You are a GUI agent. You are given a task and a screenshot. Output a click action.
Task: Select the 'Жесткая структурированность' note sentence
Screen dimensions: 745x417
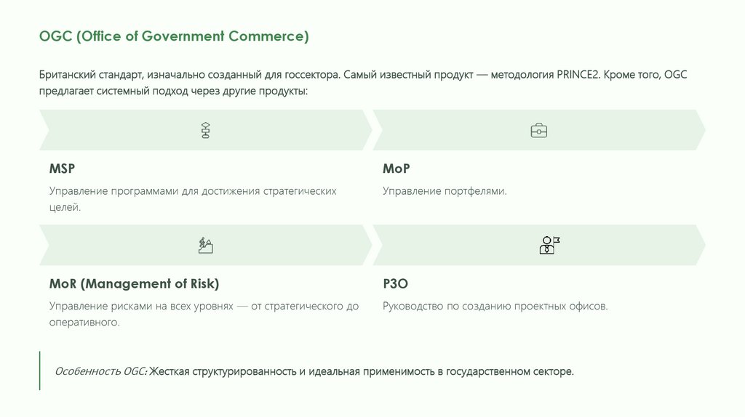pos(362,372)
